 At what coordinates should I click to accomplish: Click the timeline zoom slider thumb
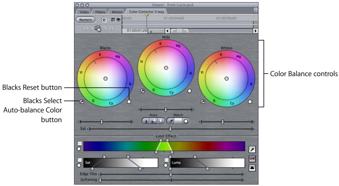[x=179, y=31]
